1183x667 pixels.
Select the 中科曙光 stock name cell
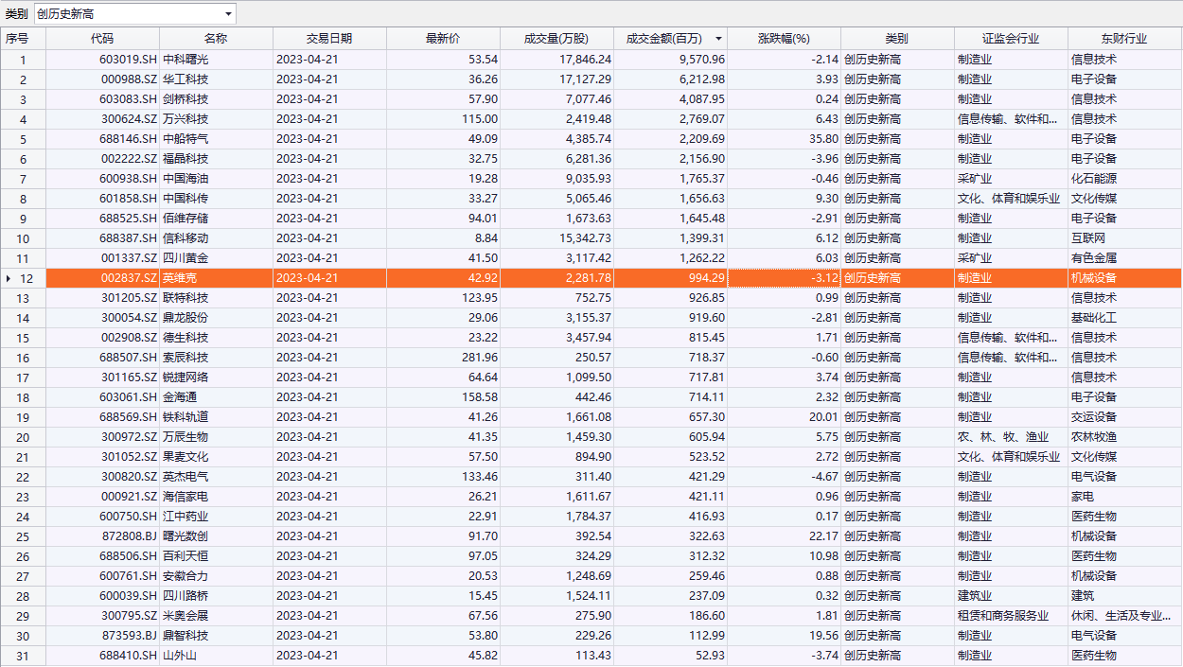pyautogui.click(x=216, y=60)
